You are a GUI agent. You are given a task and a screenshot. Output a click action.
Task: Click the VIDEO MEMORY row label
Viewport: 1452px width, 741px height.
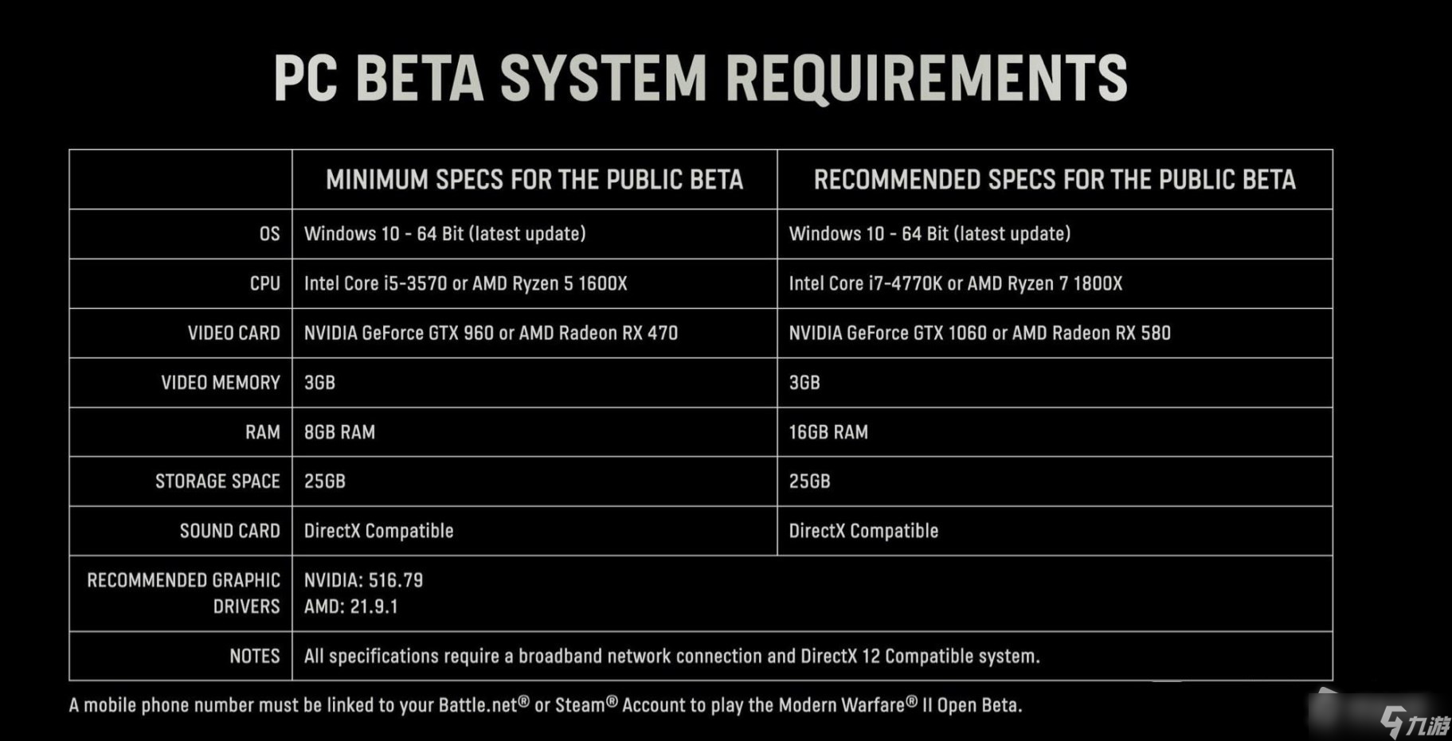tap(221, 383)
